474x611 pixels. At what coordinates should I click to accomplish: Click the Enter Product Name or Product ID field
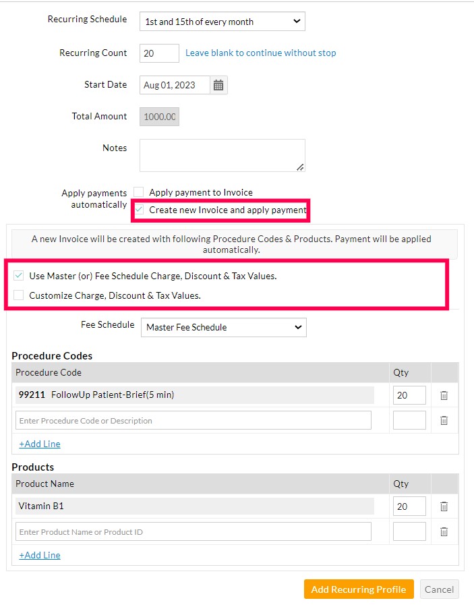[x=194, y=532]
